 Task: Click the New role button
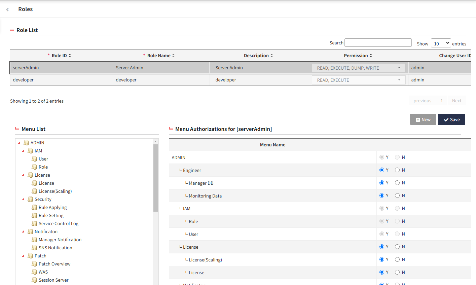(x=423, y=119)
